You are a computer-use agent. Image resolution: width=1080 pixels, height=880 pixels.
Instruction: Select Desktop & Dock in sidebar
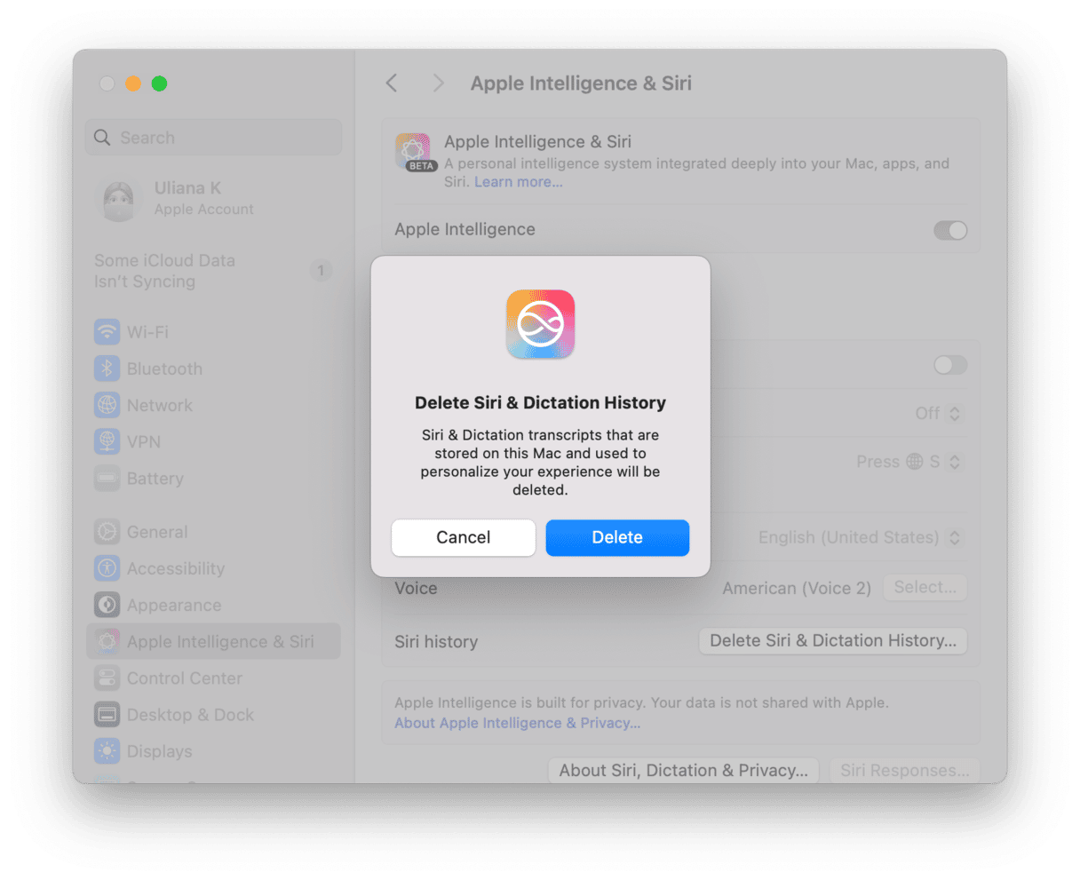[x=213, y=714]
